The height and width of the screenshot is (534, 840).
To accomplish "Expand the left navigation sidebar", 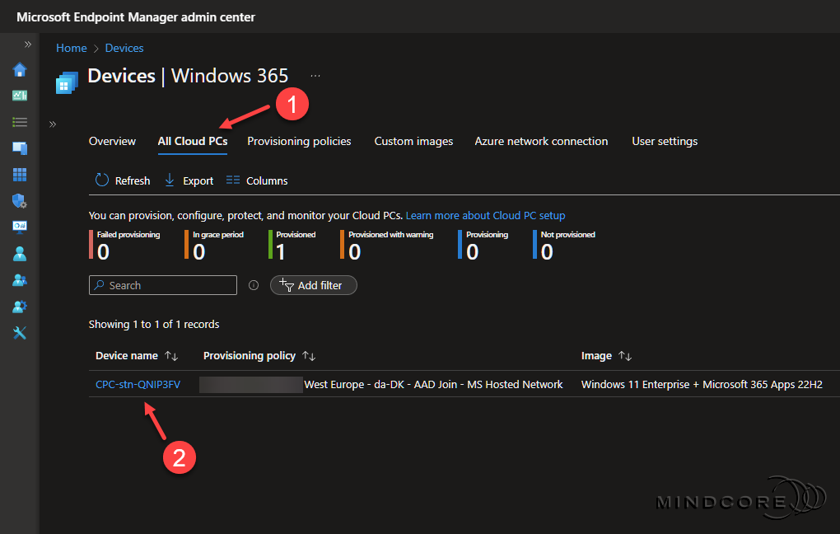I will click(x=27, y=44).
